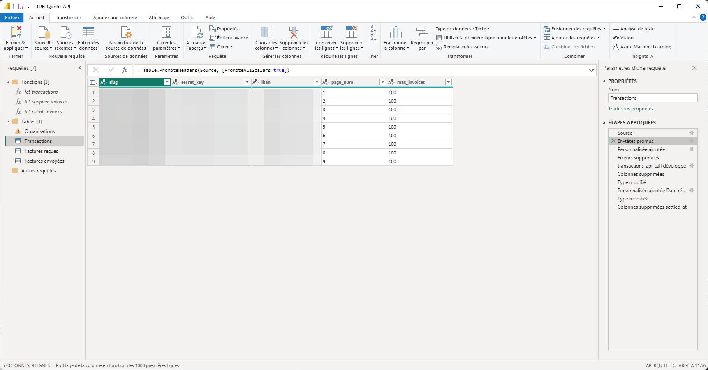Click Supprimer les colonnes icon
Image resolution: width=708 pixels, height=370 pixels.
click(x=294, y=32)
